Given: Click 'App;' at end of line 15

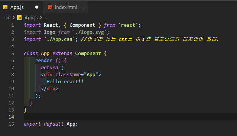Looking at the screenshot, I should point(72,124).
